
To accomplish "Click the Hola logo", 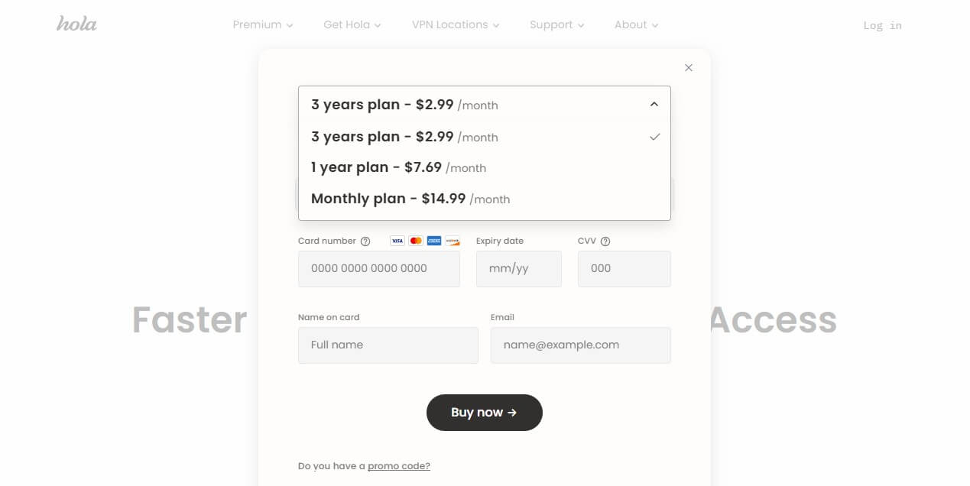I will (76, 24).
